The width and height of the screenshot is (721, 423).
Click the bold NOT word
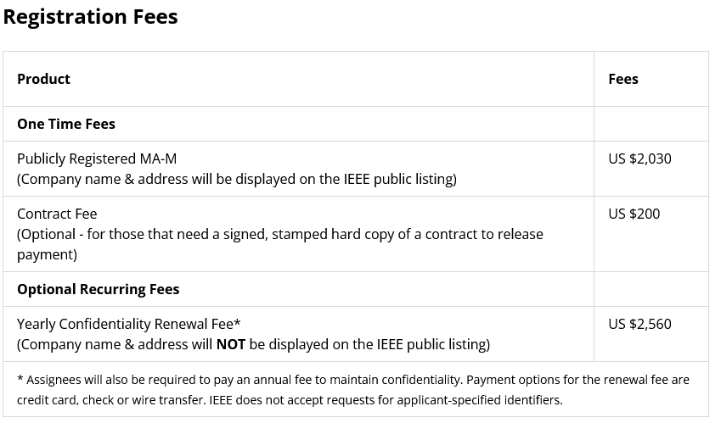click(231, 344)
